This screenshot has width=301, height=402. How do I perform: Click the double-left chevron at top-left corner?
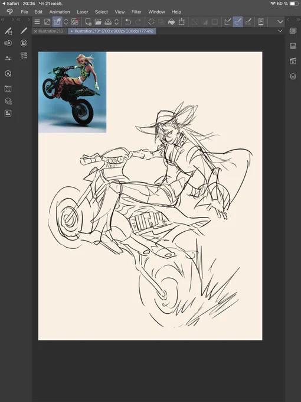coord(2,20)
